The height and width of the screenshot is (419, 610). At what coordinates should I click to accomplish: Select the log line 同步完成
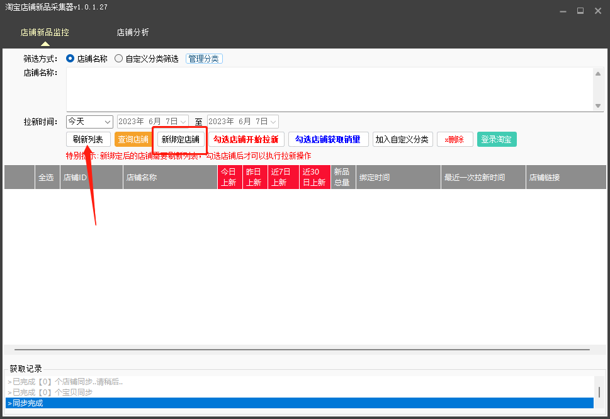(x=300, y=403)
